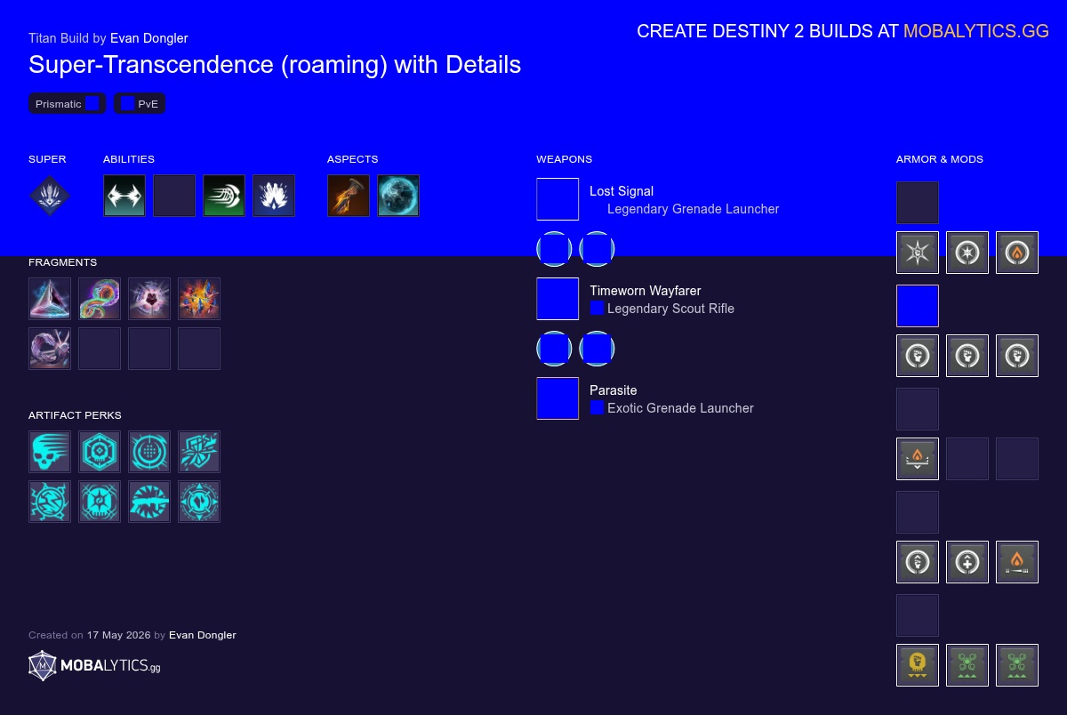Open the Prismatic subclass tag
Screen dimensions: 1067x715
pyautogui.click(x=68, y=104)
